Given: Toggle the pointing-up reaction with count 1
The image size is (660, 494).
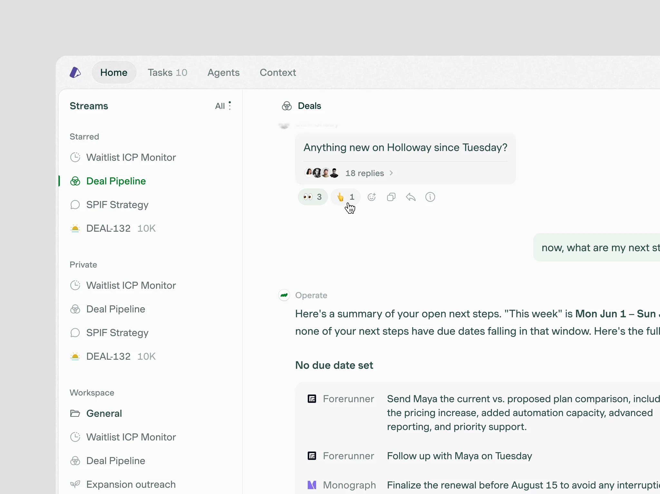Looking at the screenshot, I should (x=345, y=197).
